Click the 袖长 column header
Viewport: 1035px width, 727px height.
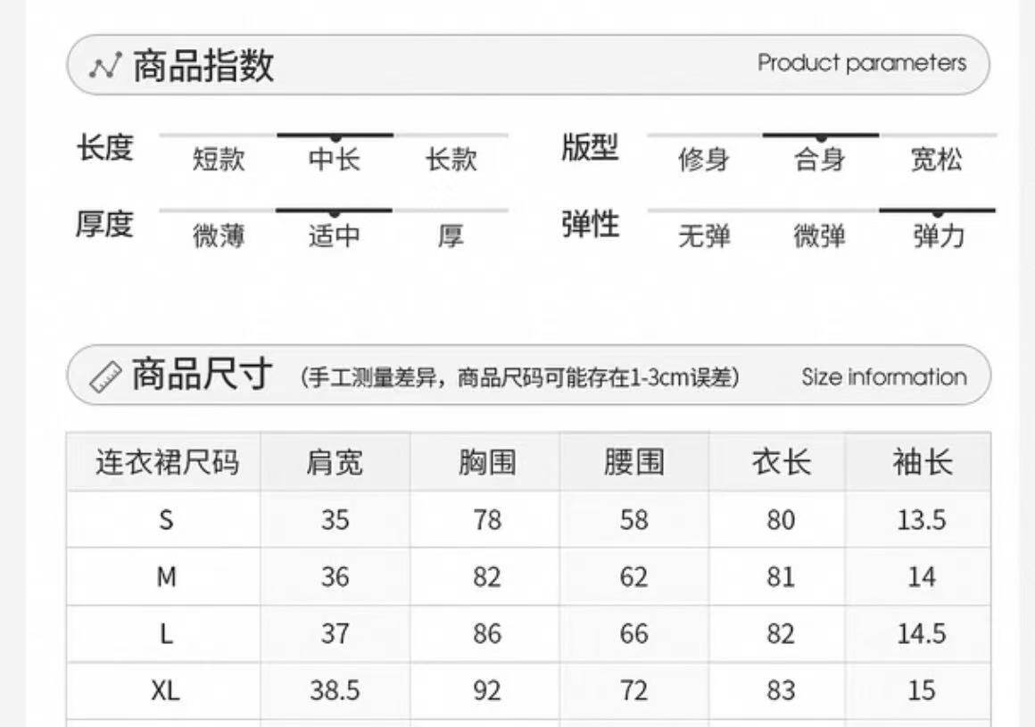coord(922,462)
